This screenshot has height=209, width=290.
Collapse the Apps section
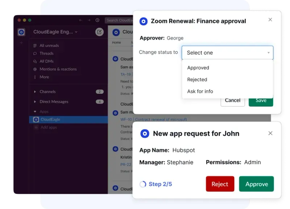[35, 112]
